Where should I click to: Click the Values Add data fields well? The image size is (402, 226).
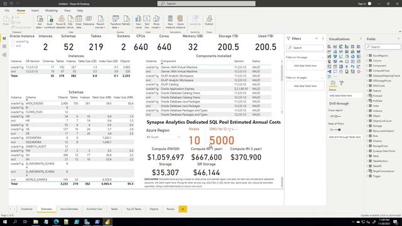tap(345, 95)
